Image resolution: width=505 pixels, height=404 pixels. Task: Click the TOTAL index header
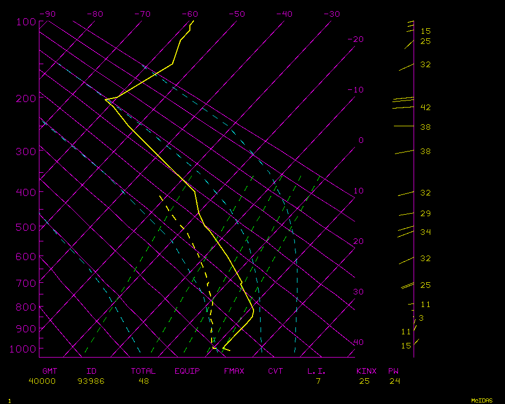point(143,371)
